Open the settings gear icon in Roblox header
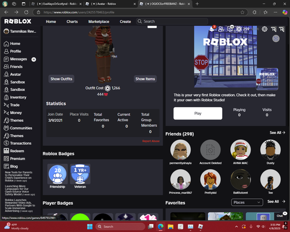The width and height of the screenshot is (290, 232). pyautogui.click(x=264, y=29)
